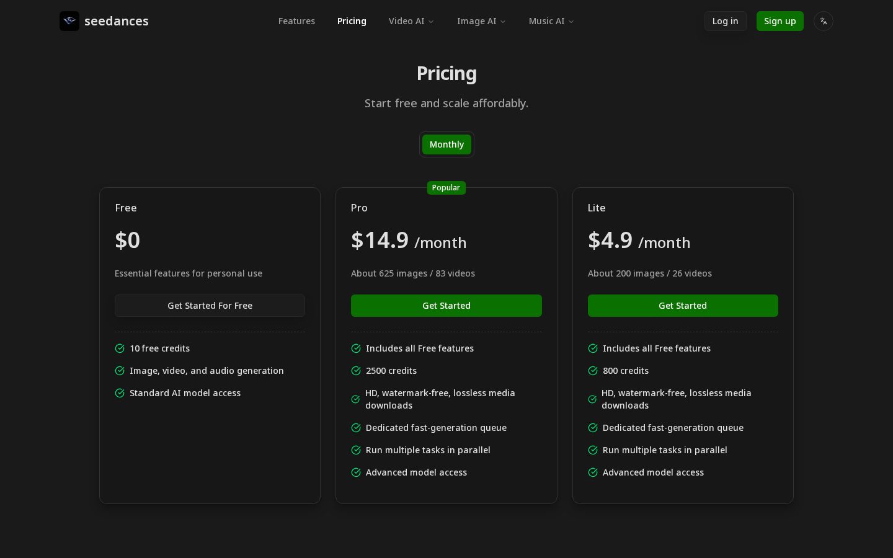The image size is (893, 558).
Task: Choose Get Started on Pro plan
Action: tap(446, 306)
